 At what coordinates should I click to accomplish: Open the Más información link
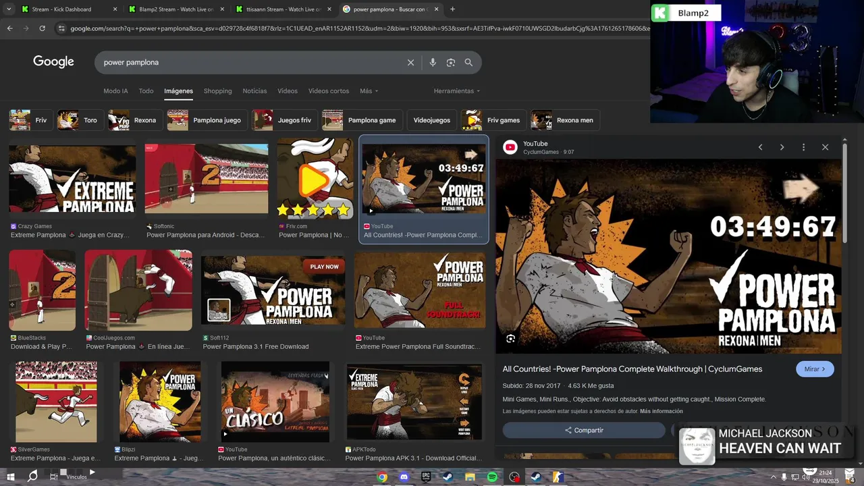(661, 411)
